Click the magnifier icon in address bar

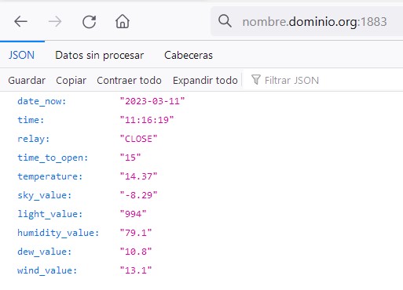pyautogui.click(x=225, y=21)
